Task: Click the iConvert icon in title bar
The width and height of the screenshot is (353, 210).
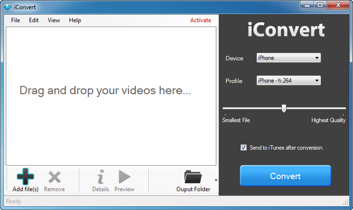Action: tap(8, 7)
